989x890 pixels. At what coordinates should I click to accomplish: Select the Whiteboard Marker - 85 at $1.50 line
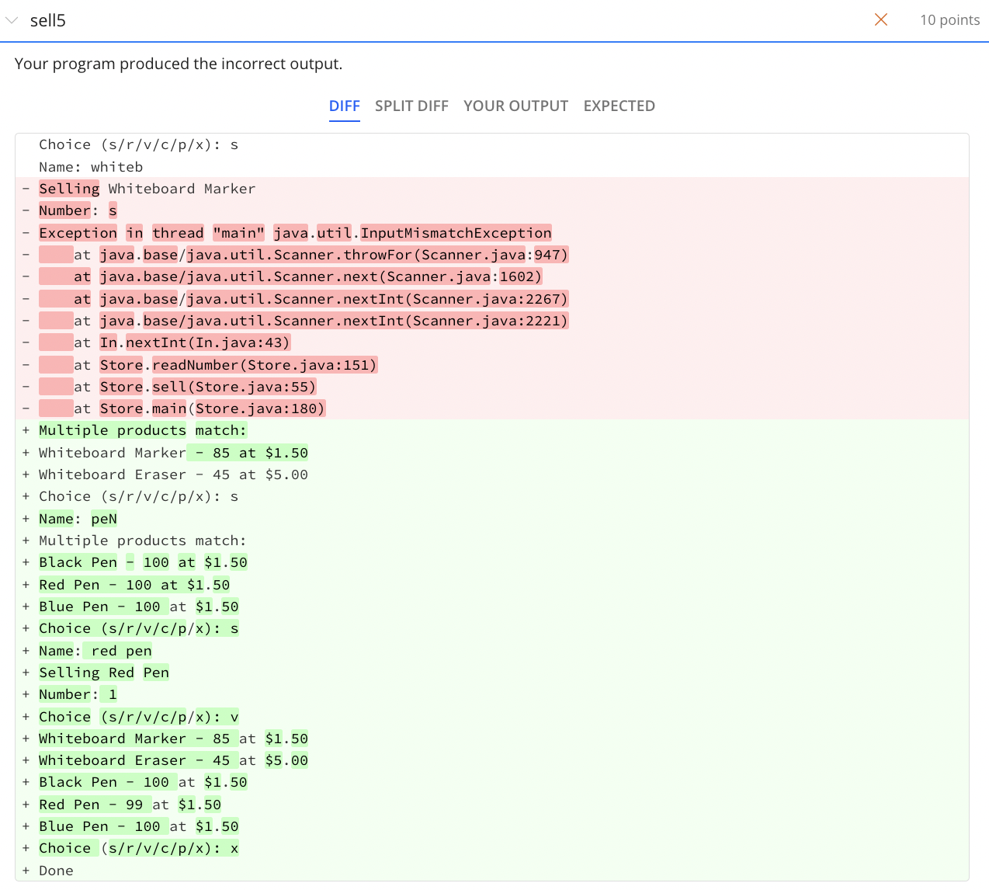(173, 452)
